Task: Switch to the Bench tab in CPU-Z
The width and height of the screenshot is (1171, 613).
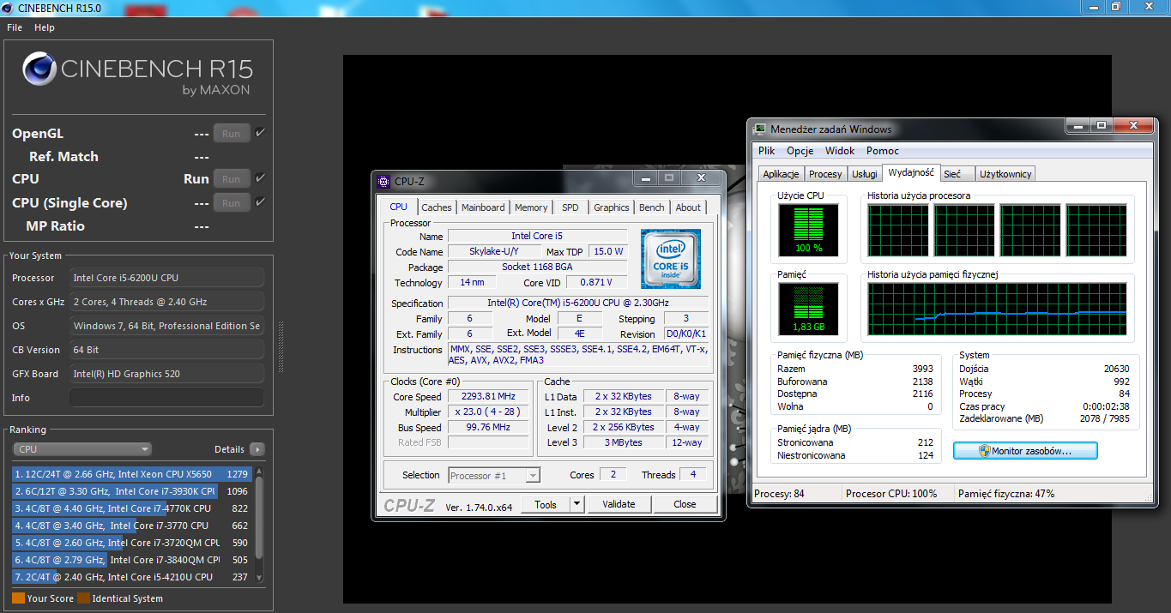Action: coord(652,207)
